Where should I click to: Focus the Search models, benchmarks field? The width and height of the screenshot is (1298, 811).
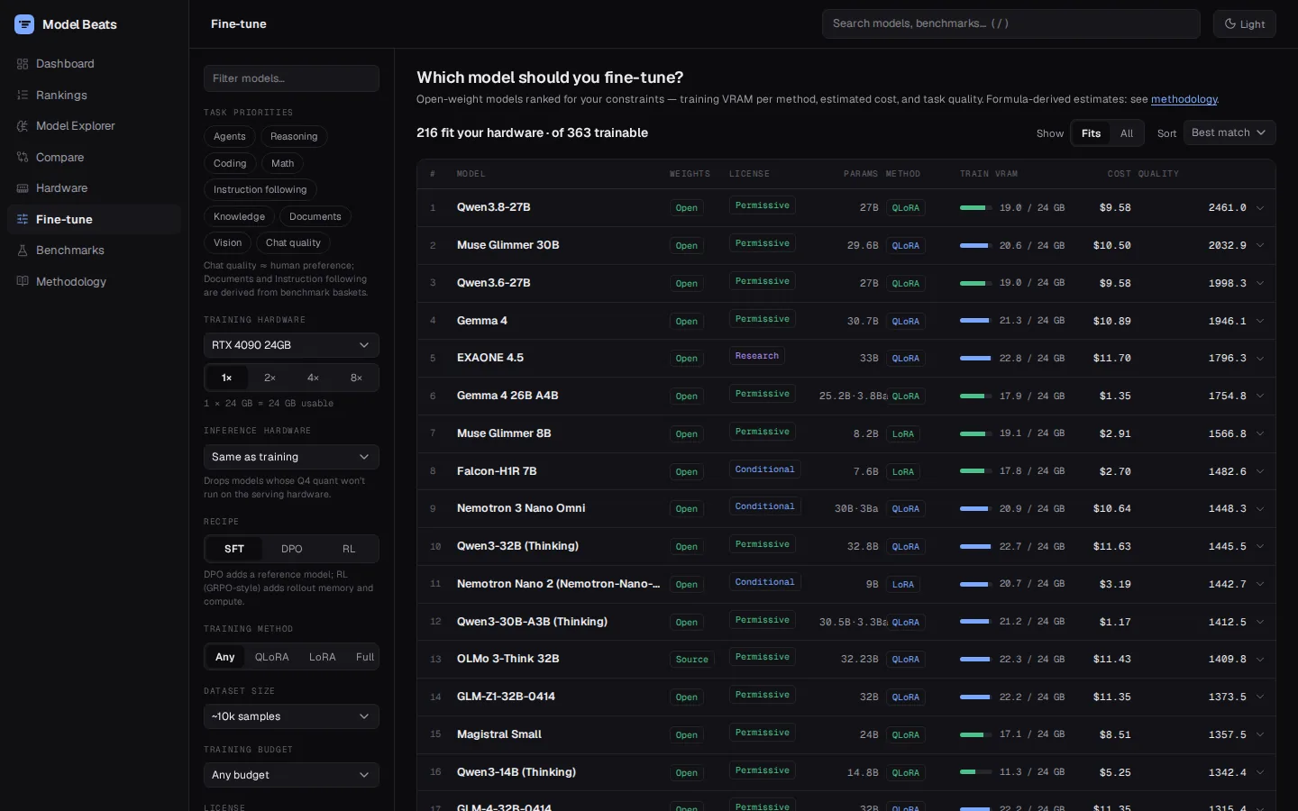1011,23
